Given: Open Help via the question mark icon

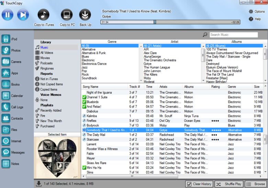Looking at the screenshot, I should [251, 19].
